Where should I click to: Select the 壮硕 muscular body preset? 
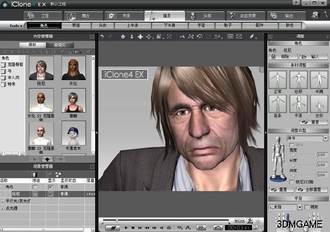(298, 80)
